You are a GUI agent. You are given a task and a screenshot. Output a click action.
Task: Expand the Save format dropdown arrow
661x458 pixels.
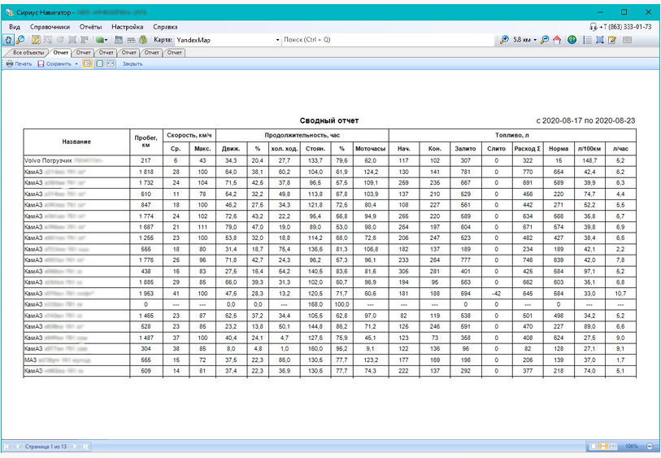click(76, 63)
